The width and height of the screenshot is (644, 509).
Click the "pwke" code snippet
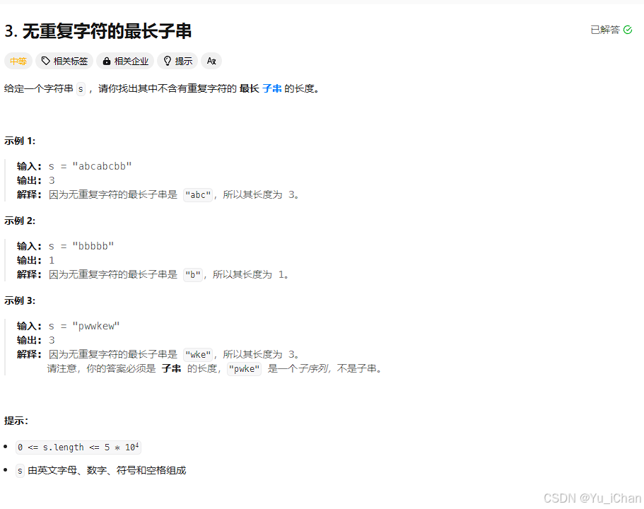click(x=245, y=369)
